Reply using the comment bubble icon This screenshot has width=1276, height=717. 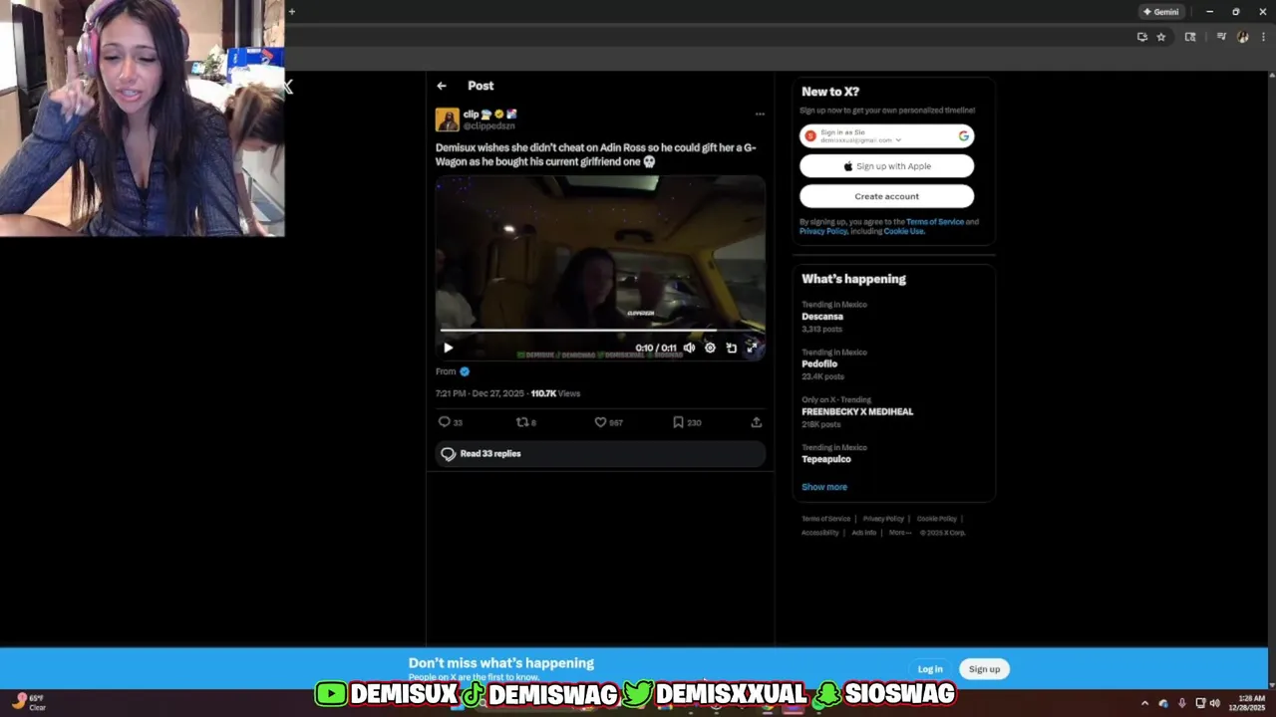[445, 422]
